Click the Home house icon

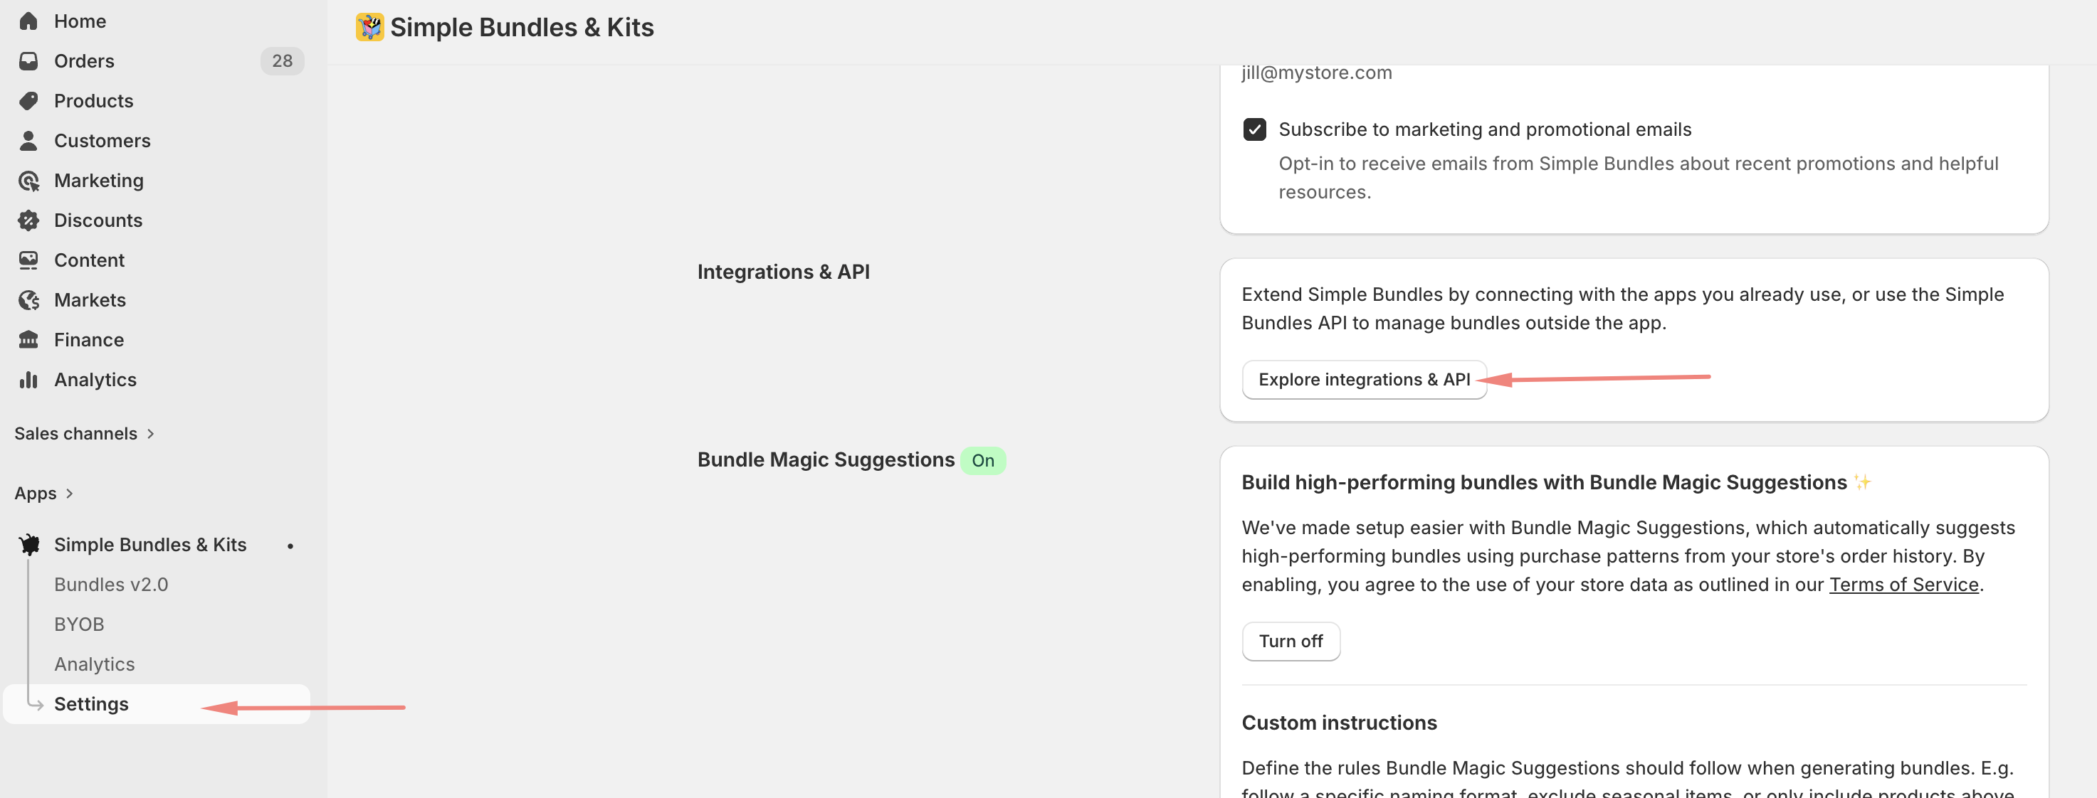[x=28, y=21]
